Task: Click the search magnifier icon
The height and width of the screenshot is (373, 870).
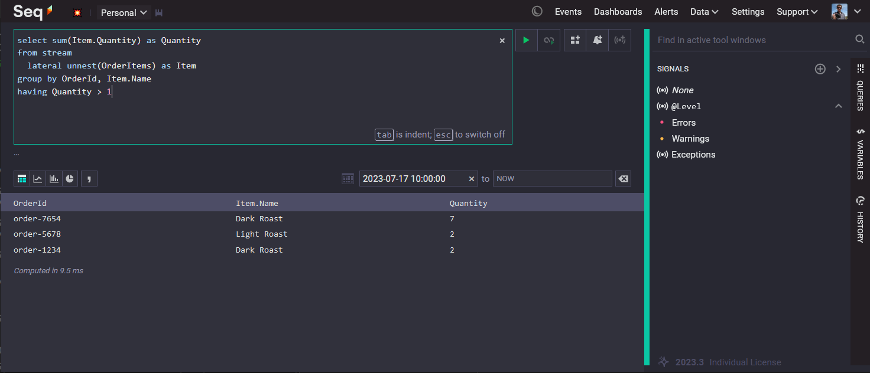Action: (860, 39)
